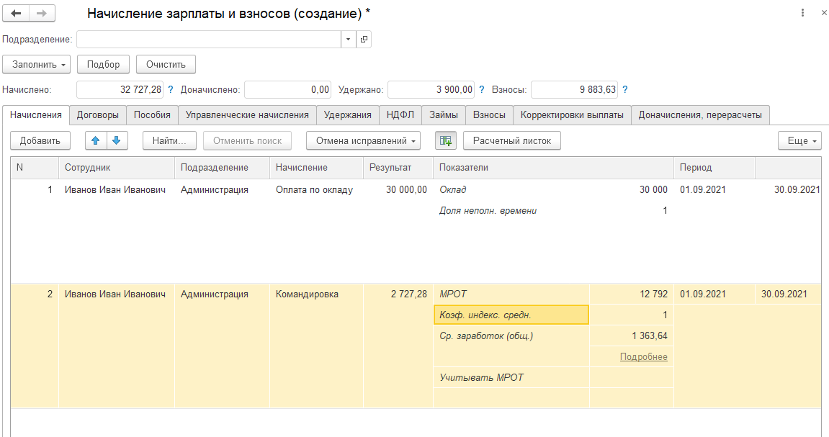Open the Управленческие начисления tab

click(x=247, y=114)
